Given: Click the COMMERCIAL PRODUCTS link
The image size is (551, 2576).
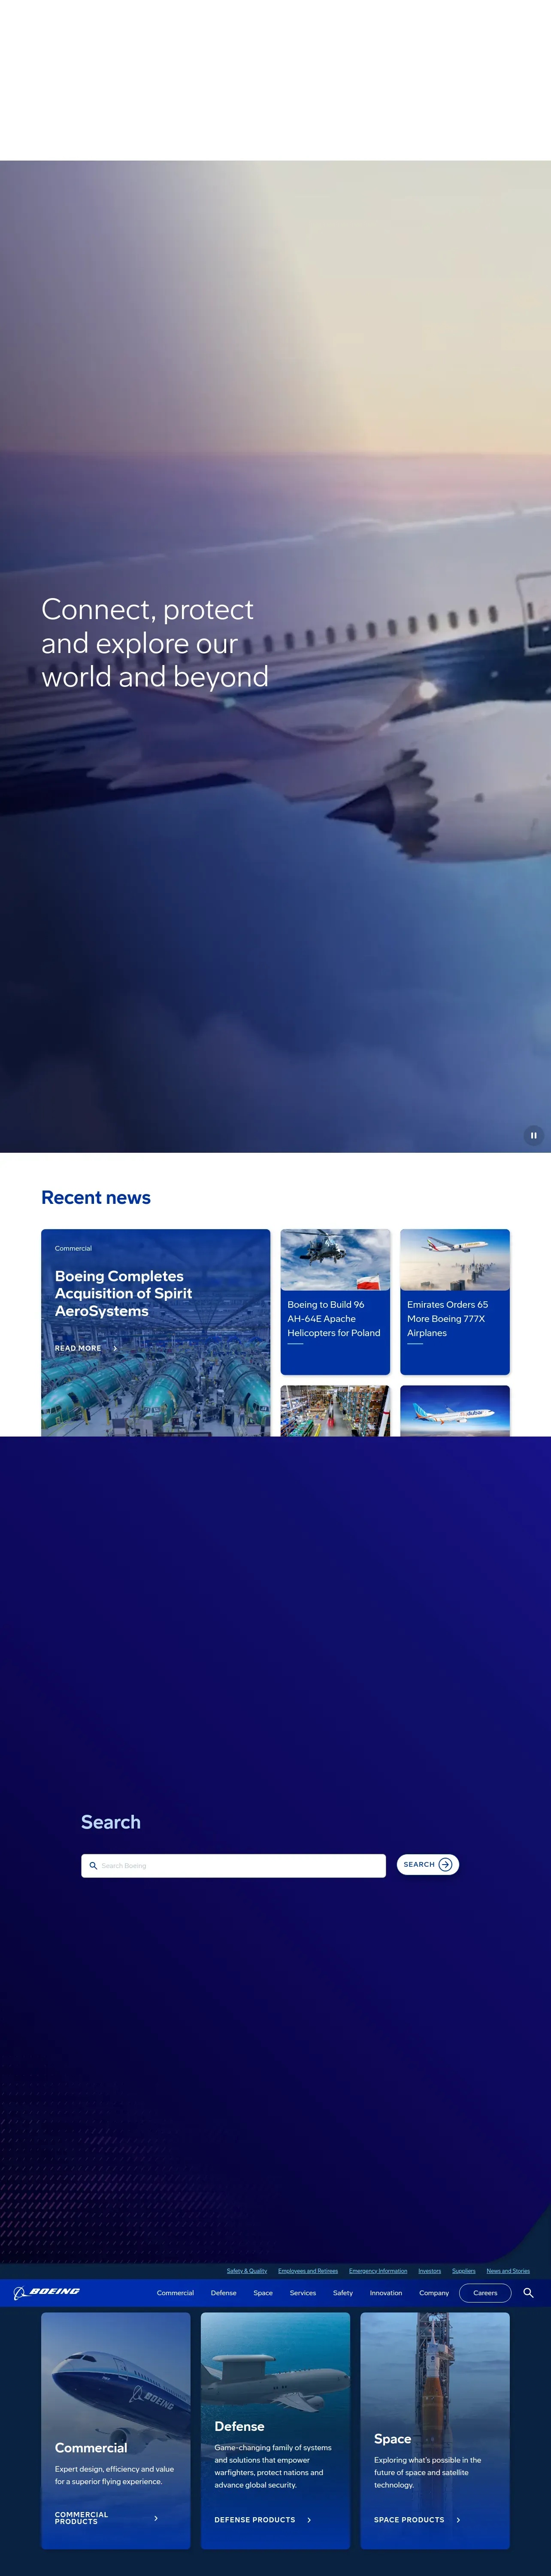Looking at the screenshot, I should 81,2518.
